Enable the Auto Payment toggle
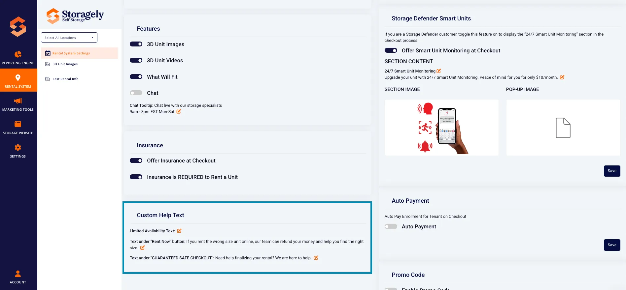 (x=391, y=226)
